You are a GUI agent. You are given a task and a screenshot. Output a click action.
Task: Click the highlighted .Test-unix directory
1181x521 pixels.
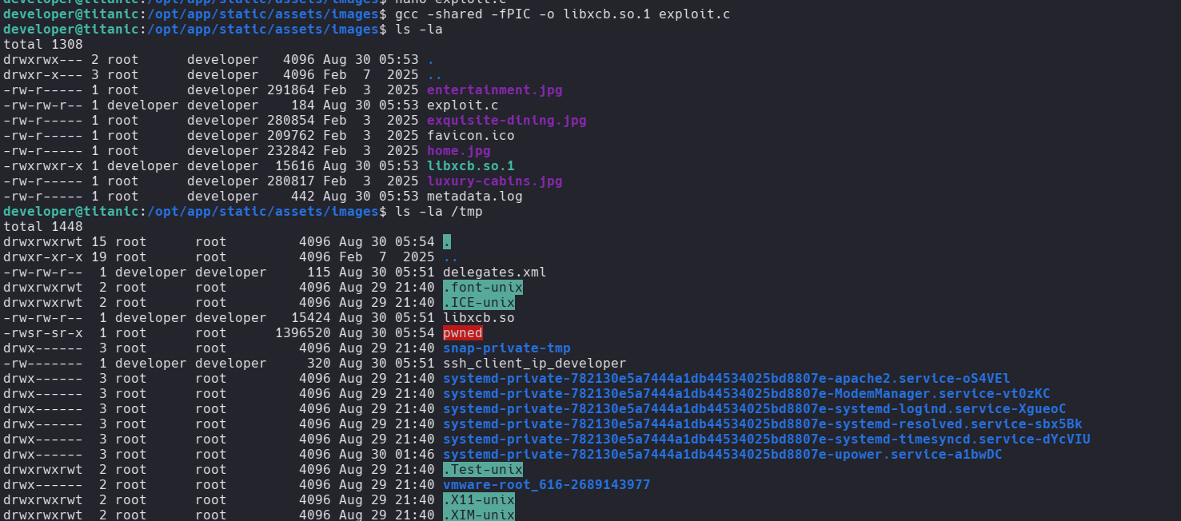pos(482,470)
